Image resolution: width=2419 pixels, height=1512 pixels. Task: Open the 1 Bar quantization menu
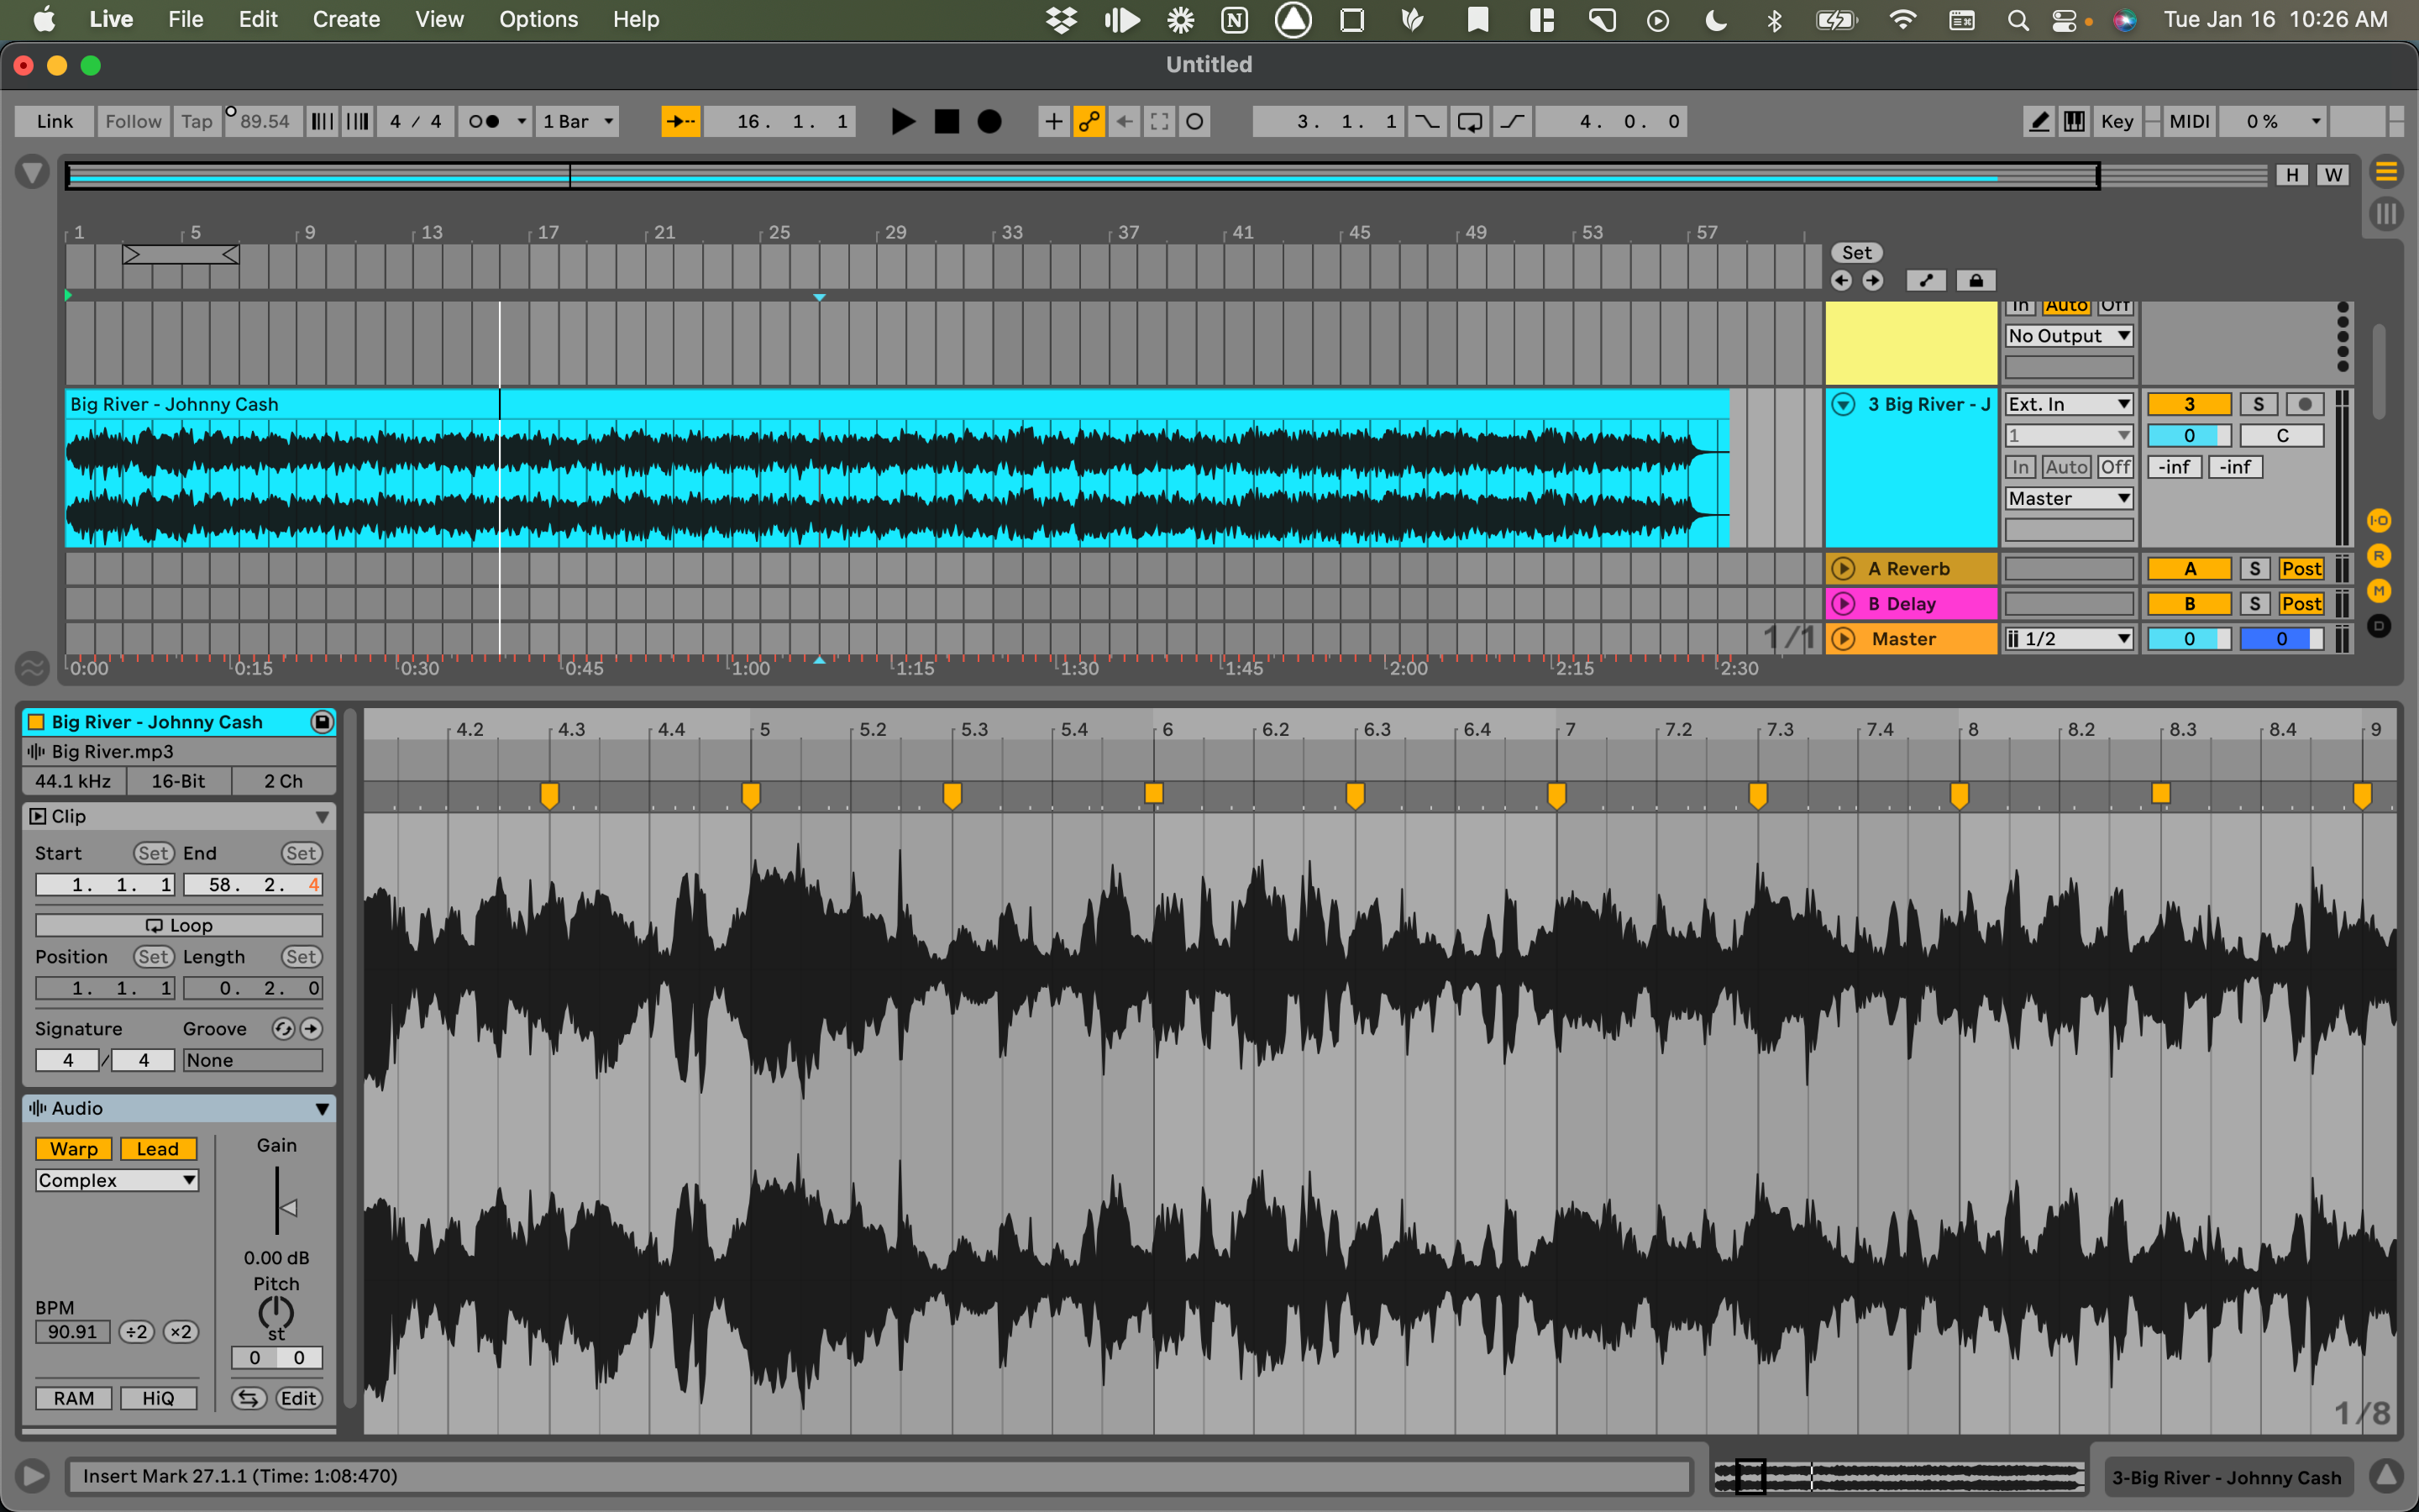tap(577, 121)
